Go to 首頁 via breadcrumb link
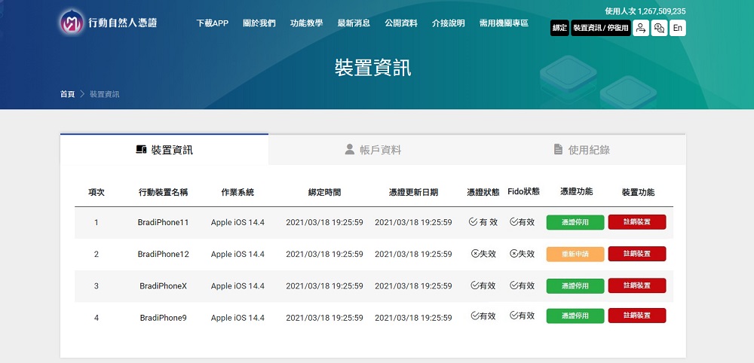The height and width of the screenshot is (363, 754). coord(67,94)
